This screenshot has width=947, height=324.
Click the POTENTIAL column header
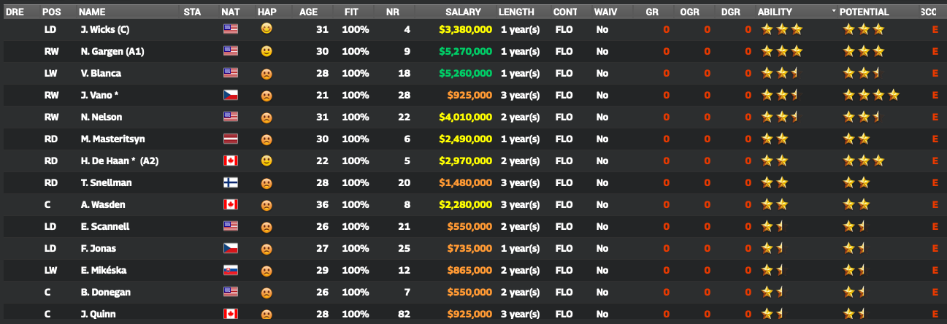[x=864, y=12]
